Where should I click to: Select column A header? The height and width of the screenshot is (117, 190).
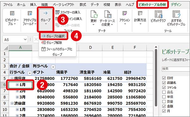click(20, 47)
